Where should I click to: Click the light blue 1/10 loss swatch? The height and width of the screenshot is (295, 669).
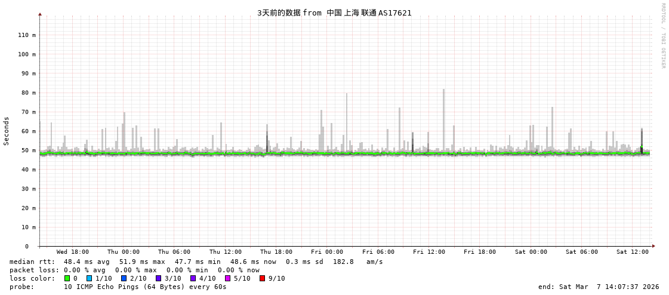coord(89,278)
